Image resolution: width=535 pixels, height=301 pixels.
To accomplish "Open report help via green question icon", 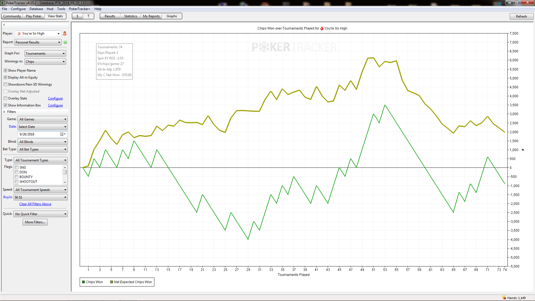I will click(x=65, y=42).
